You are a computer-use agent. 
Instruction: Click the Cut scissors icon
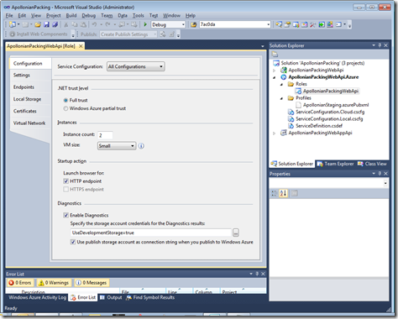coord(66,24)
